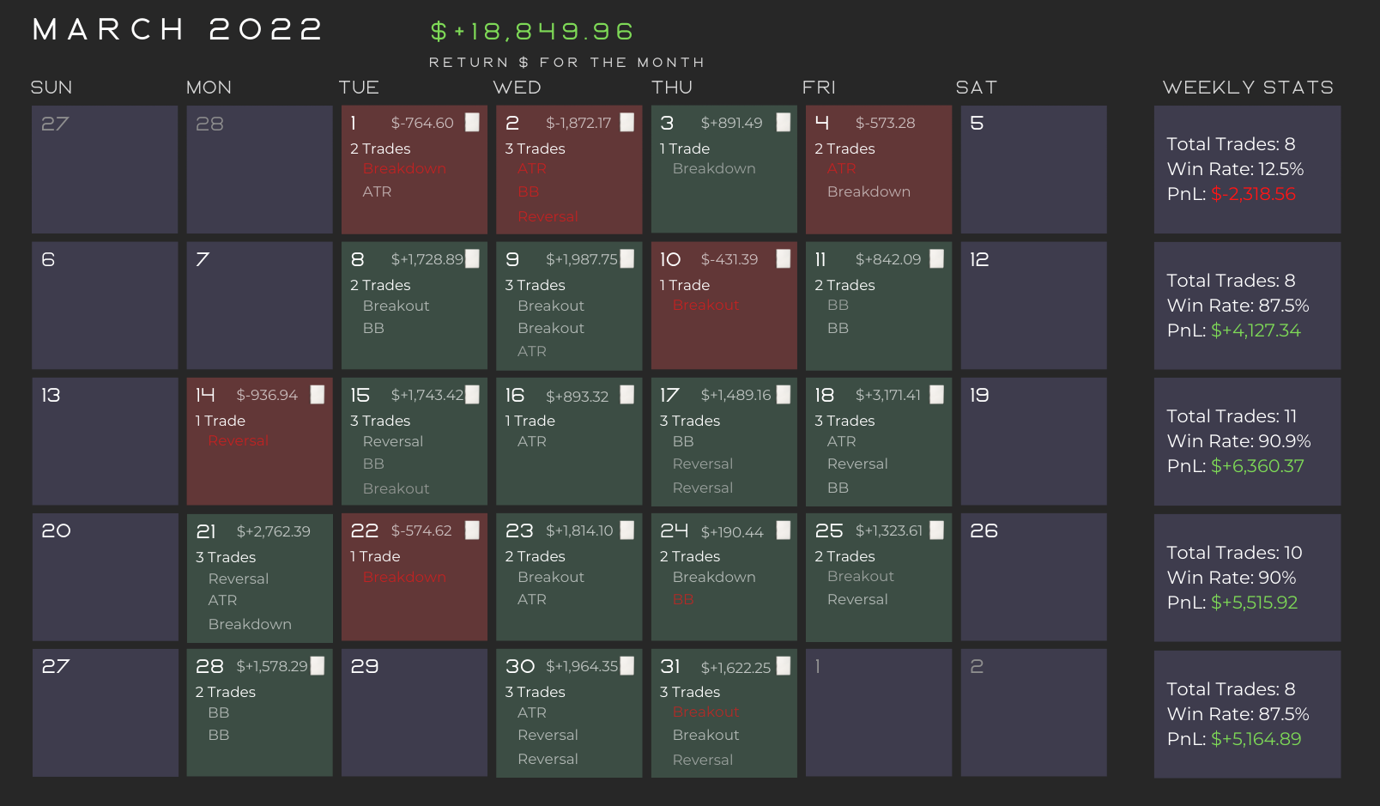Open the note icon on March 28

(318, 666)
